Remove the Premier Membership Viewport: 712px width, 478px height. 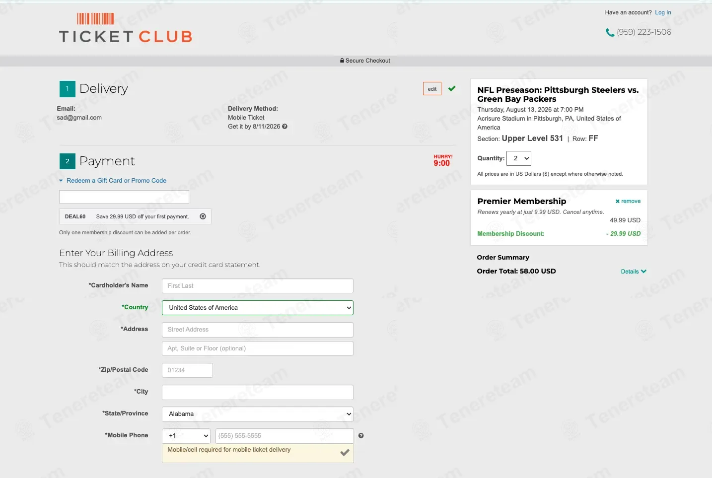[628, 201]
